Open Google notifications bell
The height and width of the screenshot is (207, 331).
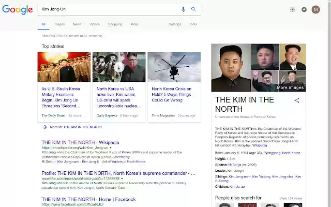304,9
